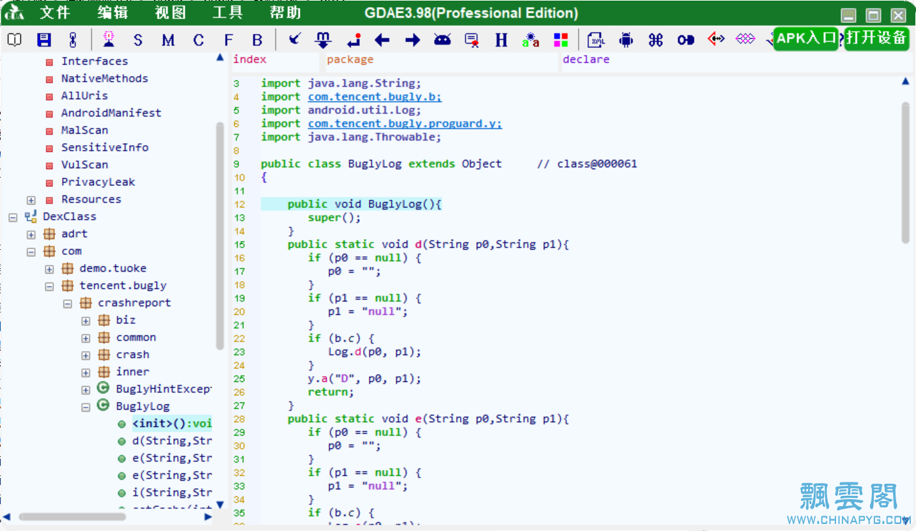The width and height of the screenshot is (916, 531).
Task: Click the red double-arrow diamond icon
Action: (716, 40)
